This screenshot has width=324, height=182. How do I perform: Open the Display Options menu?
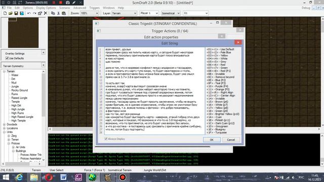click(x=46, y=8)
